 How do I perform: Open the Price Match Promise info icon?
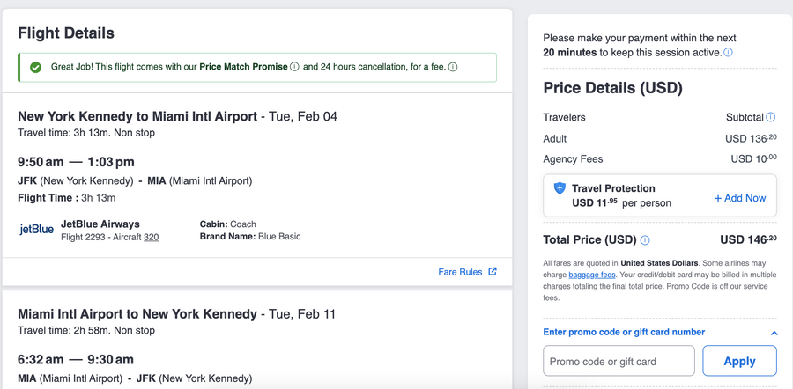click(294, 67)
